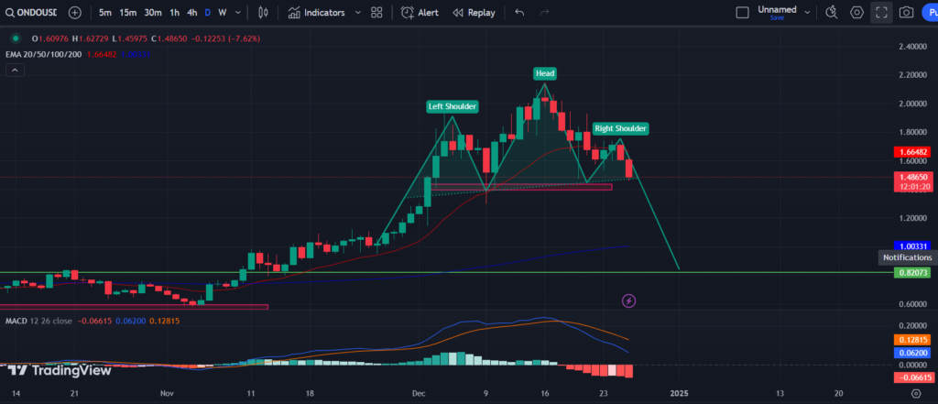Click the red EMA value 1.66482 in legend
Image resolution: width=938 pixels, height=404 pixels.
pyautogui.click(x=101, y=54)
